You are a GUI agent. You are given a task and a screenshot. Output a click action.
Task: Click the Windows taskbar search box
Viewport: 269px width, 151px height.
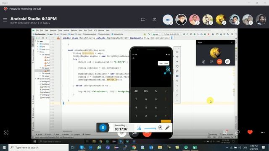point(38,147)
